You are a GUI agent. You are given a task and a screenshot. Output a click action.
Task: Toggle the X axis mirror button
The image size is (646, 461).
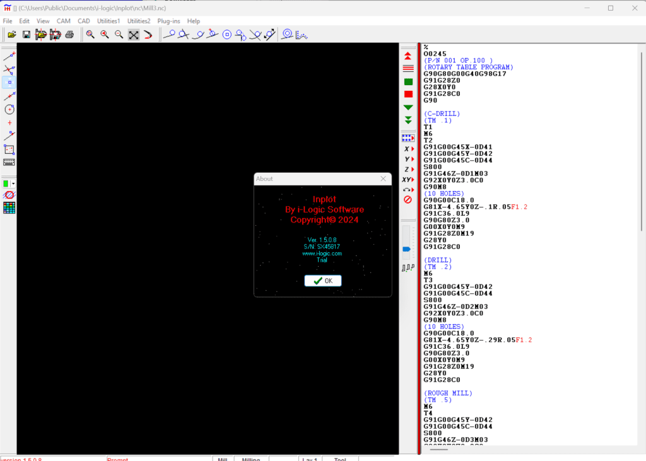click(408, 149)
